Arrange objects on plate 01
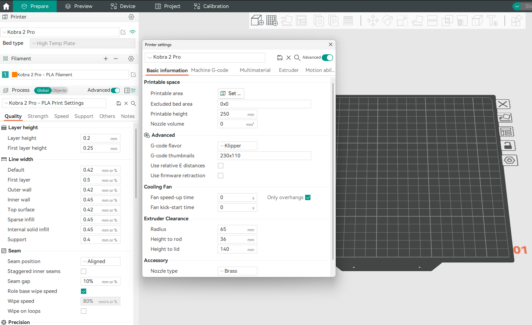Image resolution: width=532 pixels, height=325 pixels. [506, 132]
